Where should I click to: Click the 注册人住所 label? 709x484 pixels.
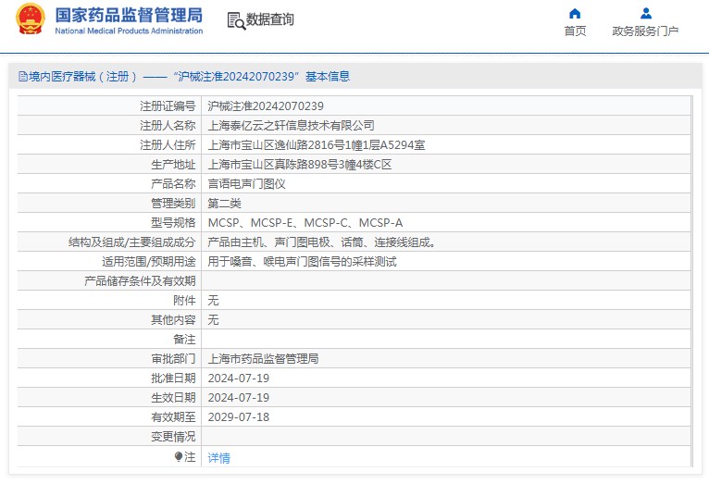pyautogui.click(x=168, y=144)
